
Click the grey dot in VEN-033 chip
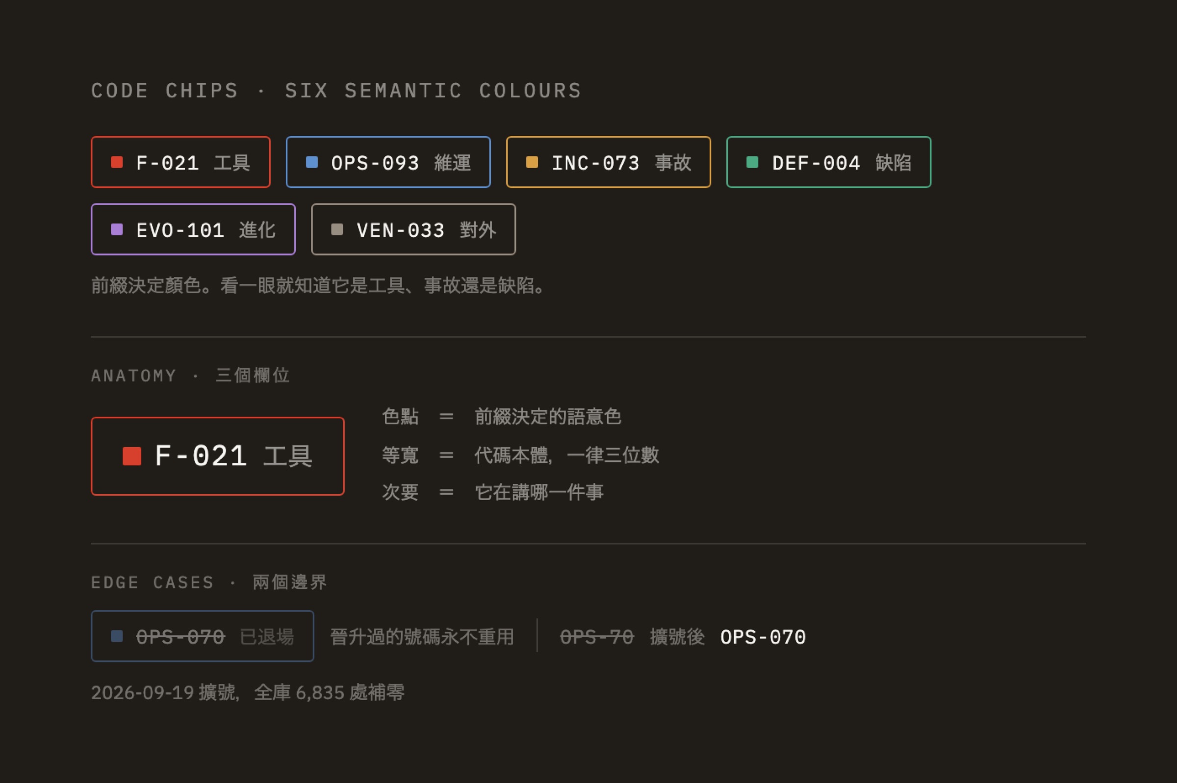tap(337, 229)
